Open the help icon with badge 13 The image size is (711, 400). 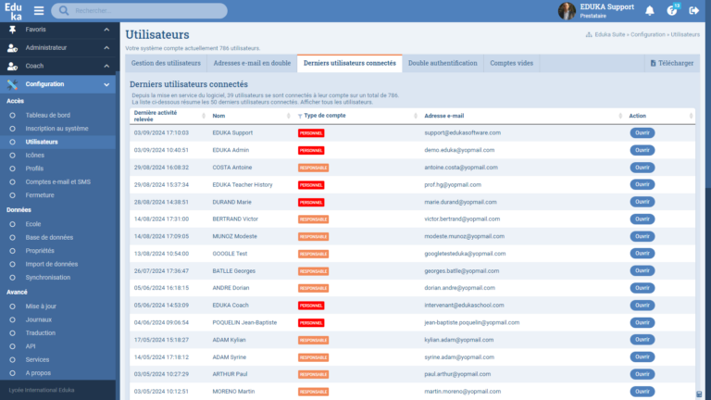(672, 11)
